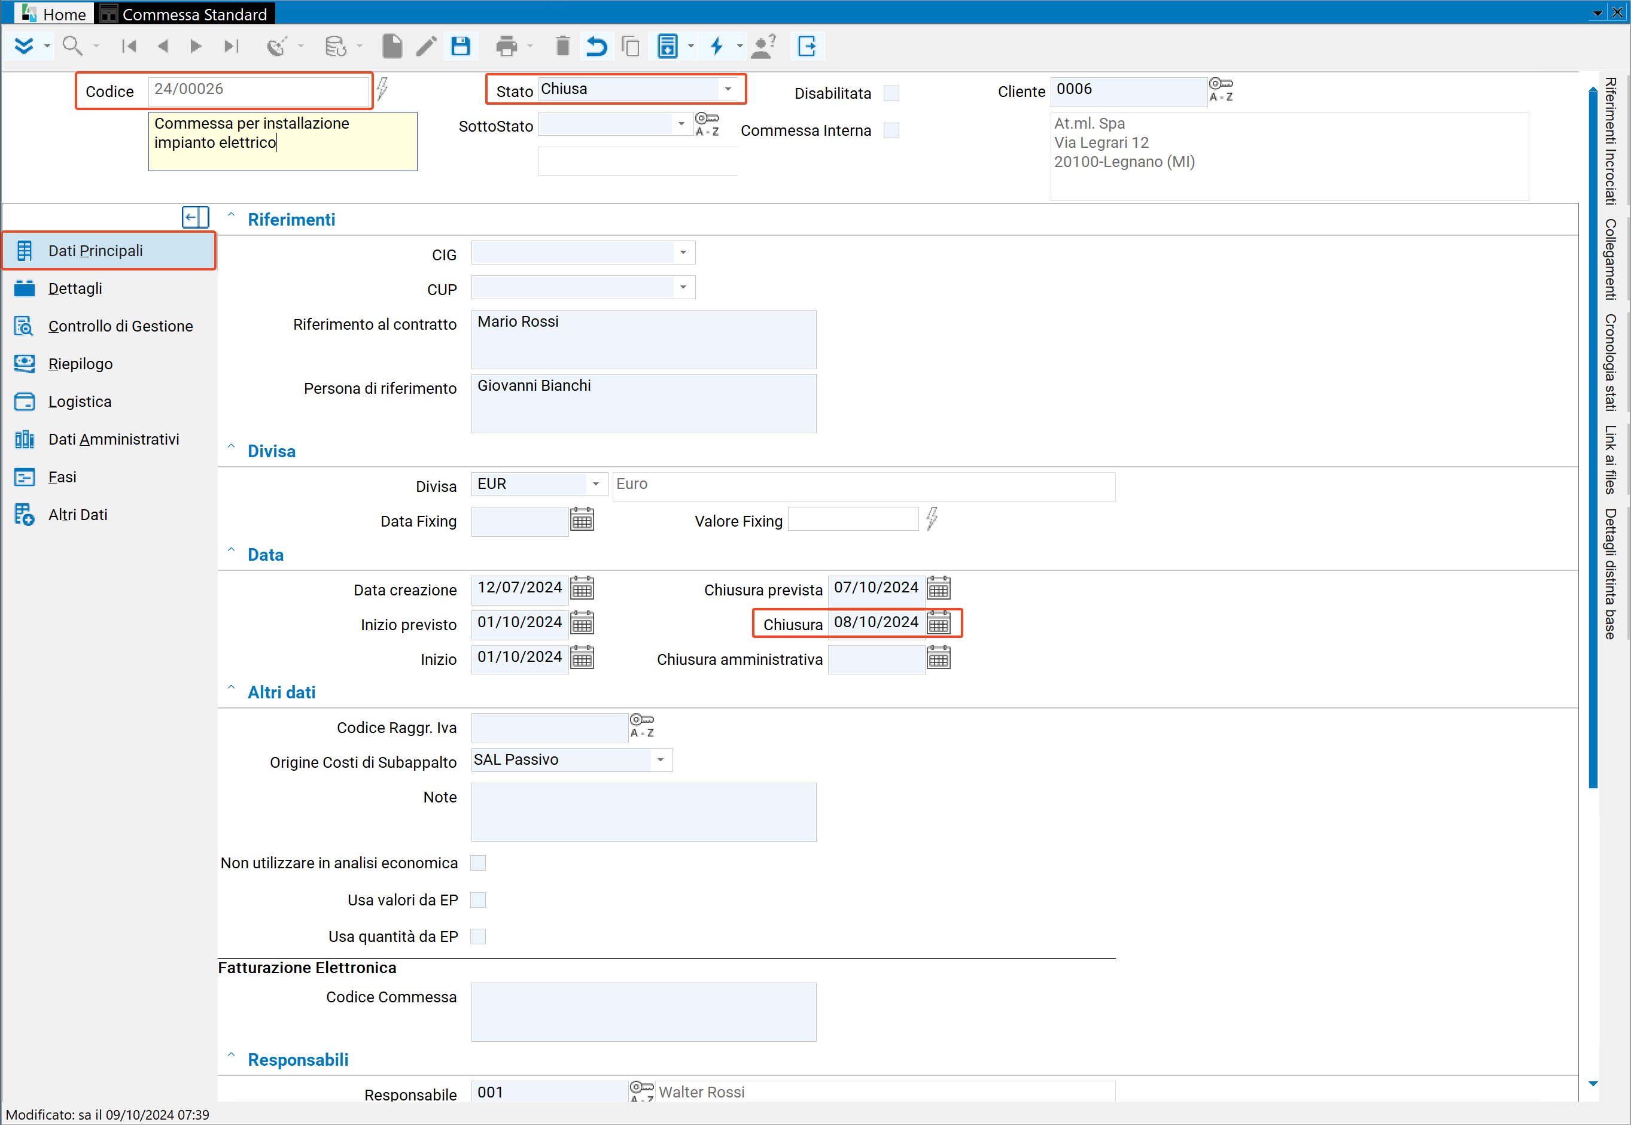Switch to the Home tab
1631x1125 pixels.
point(54,13)
